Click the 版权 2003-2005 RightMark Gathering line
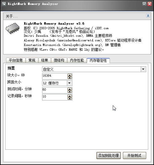The width and height of the screenshot is (154, 165). coord(66,28)
